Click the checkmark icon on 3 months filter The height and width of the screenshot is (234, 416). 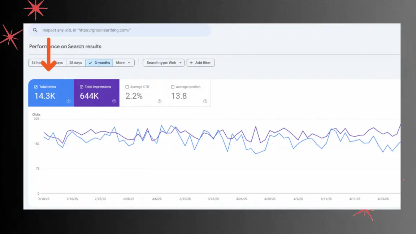[x=90, y=62]
